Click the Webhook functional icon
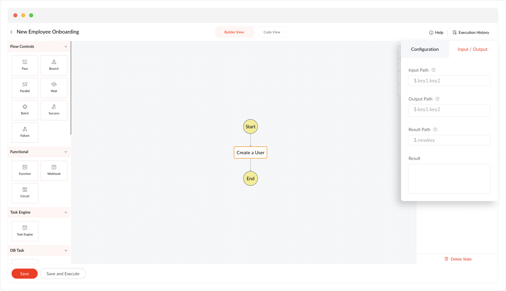This screenshot has height=291, width=506. point(54,170)
